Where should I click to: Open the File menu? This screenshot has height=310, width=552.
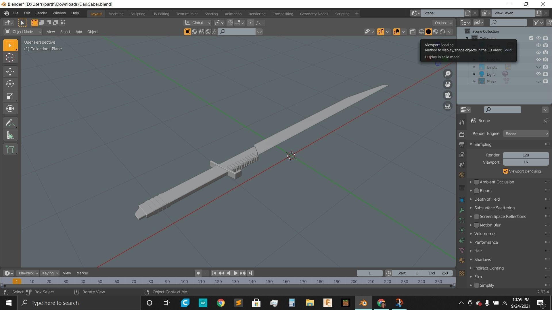[16, 13]
